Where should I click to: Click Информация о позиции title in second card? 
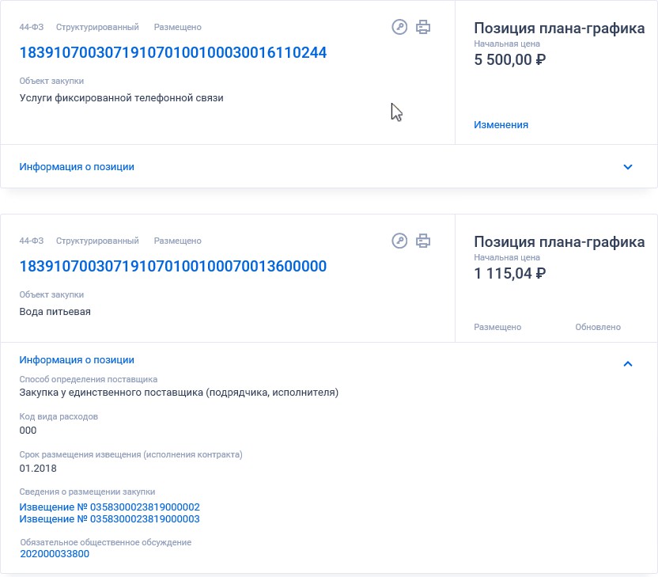[77, 360]
